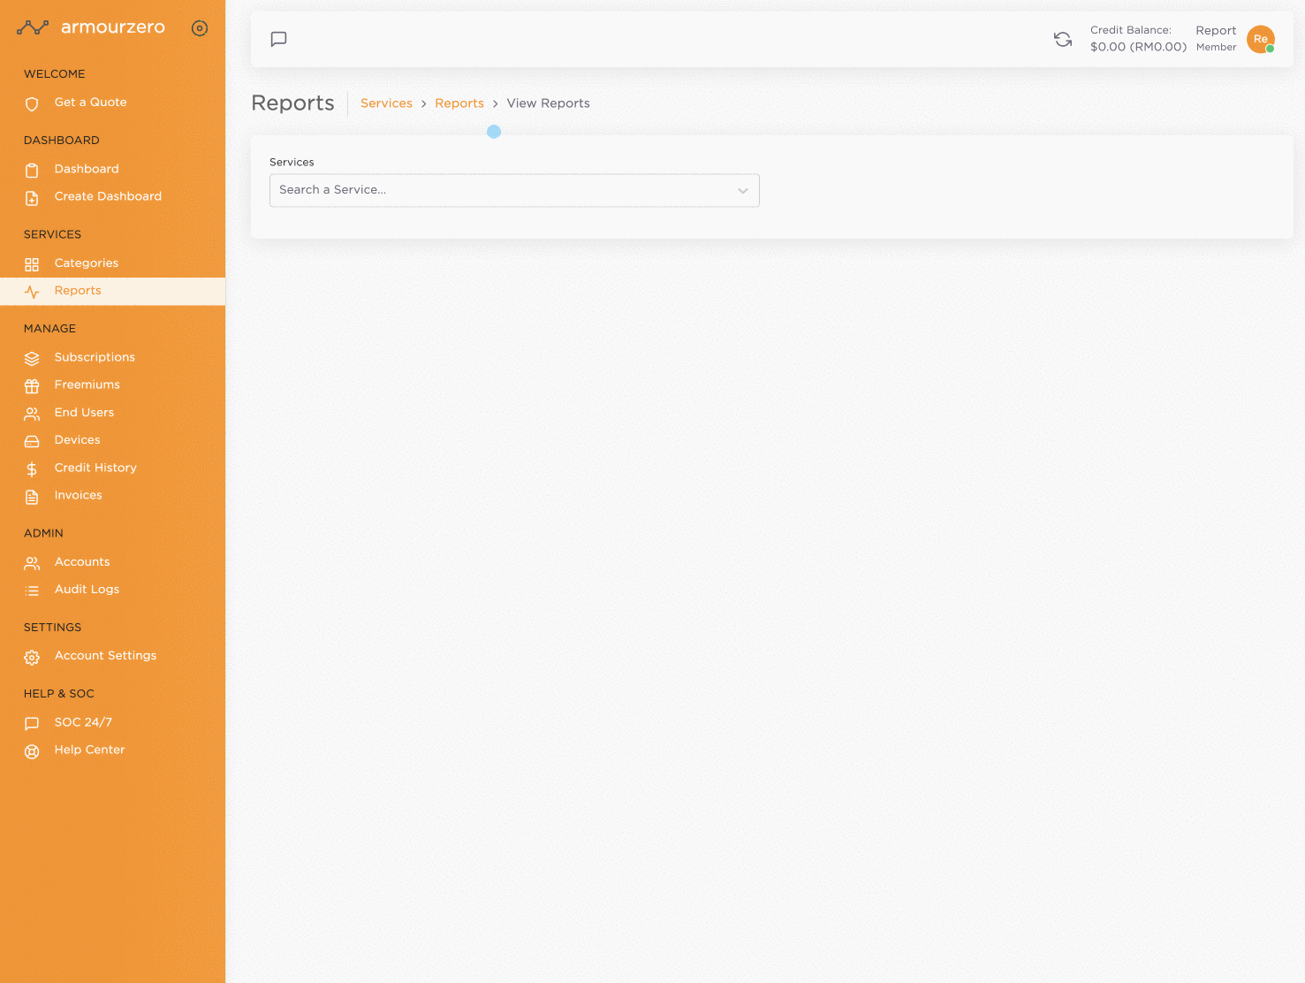
Task: Click the armourzero logo icon
Action: pos(33,27)
